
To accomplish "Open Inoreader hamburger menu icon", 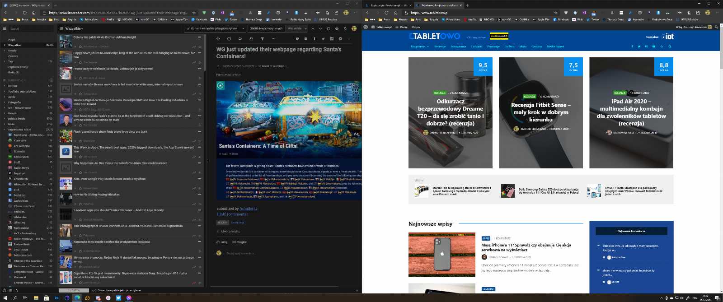I will 5,28.
